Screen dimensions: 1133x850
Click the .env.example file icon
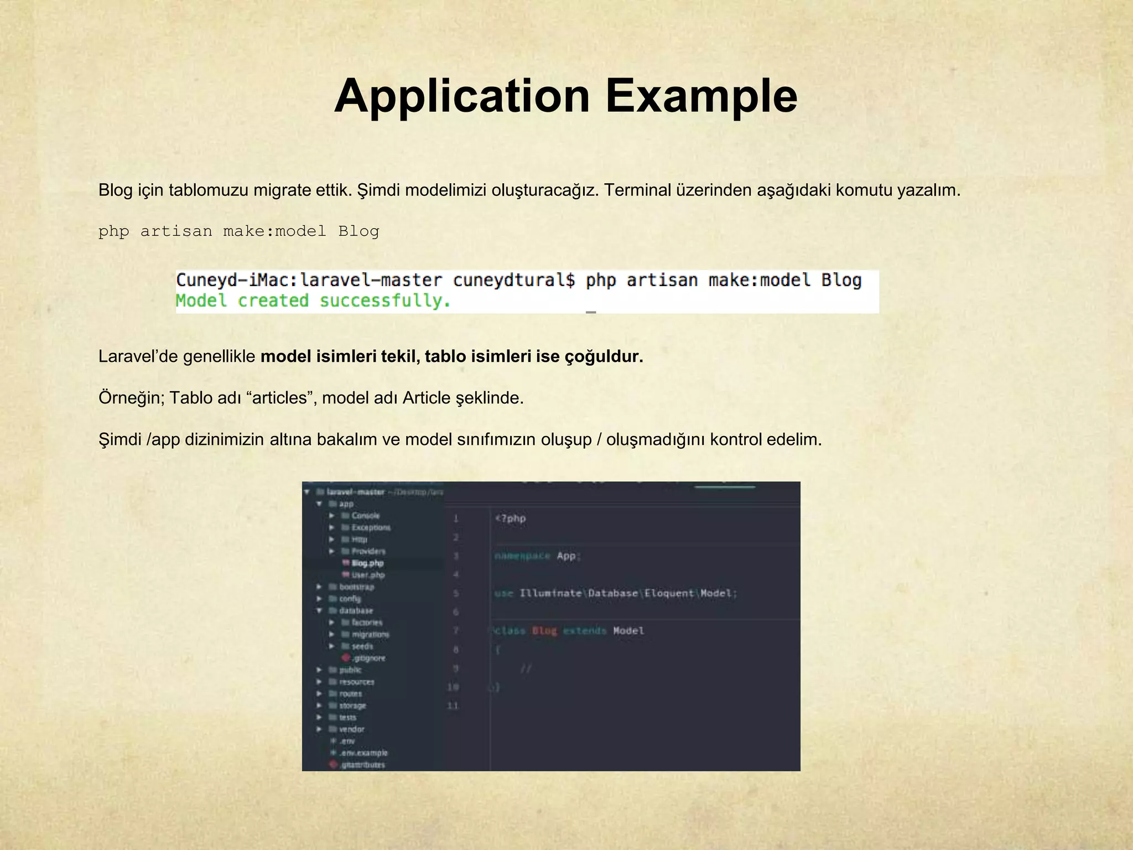[333, 753]
